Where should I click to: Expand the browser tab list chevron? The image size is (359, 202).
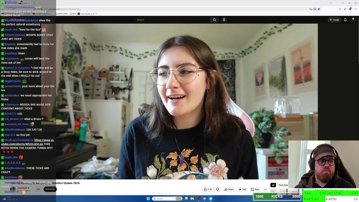click(331, 3)
